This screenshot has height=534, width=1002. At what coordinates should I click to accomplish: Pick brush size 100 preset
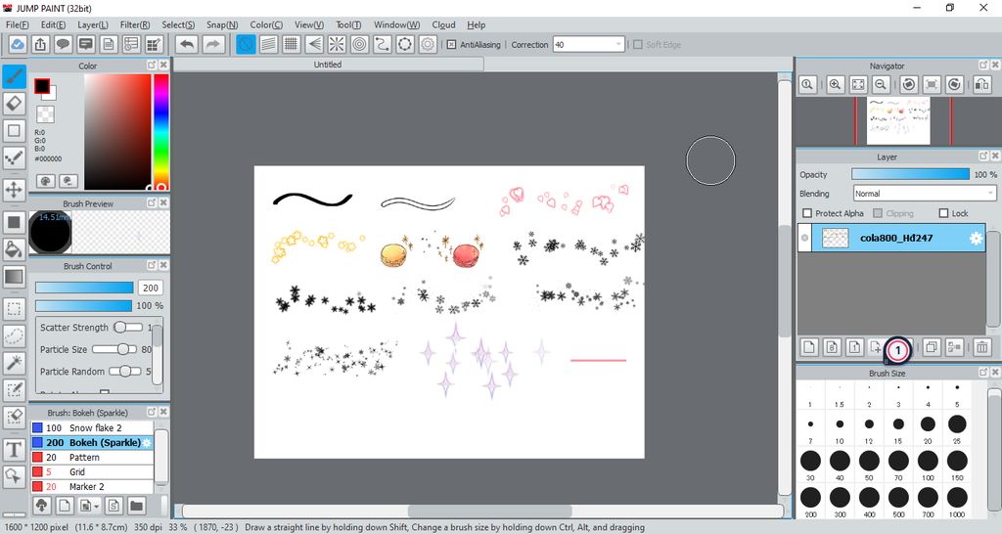click(x=928, y=460)
